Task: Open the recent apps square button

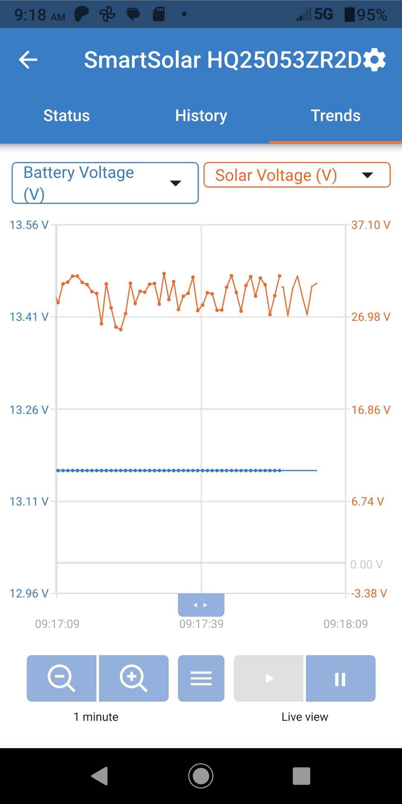Action: (301, 776)
